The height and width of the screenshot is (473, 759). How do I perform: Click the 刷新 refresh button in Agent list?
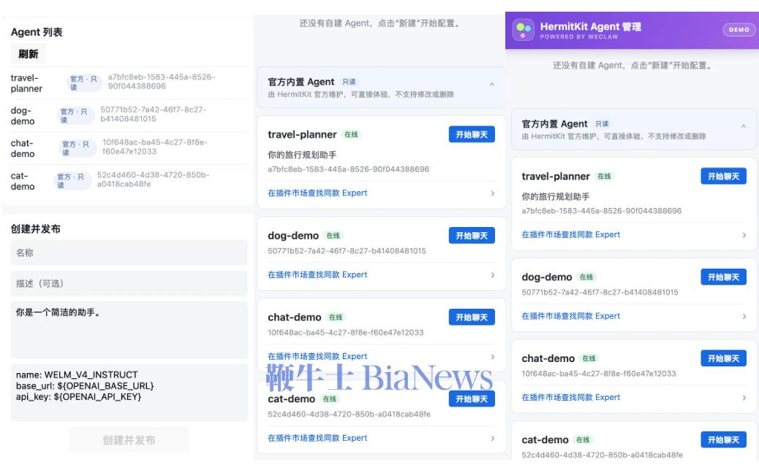(29, 54)
